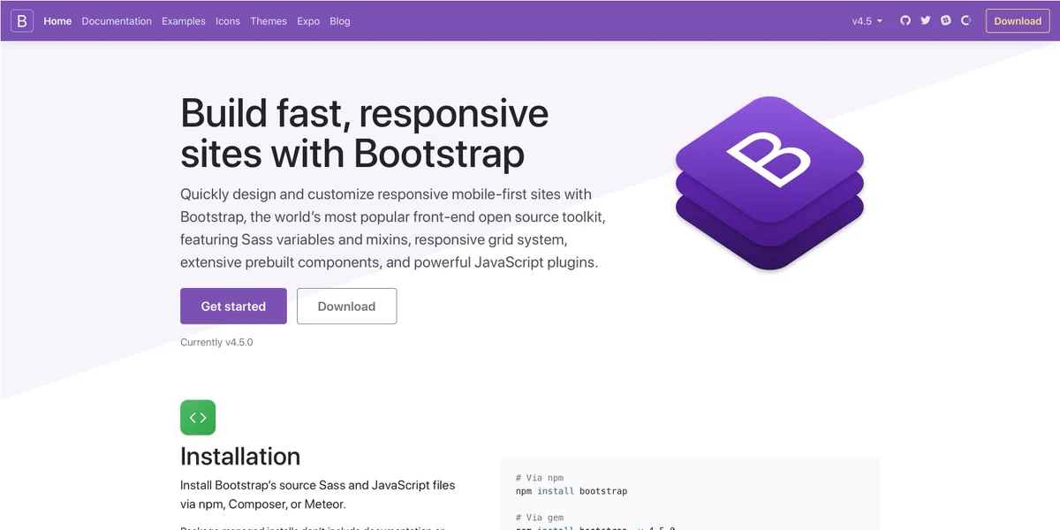
Task: Open the GitHub icon link
Action: point(905,20)
